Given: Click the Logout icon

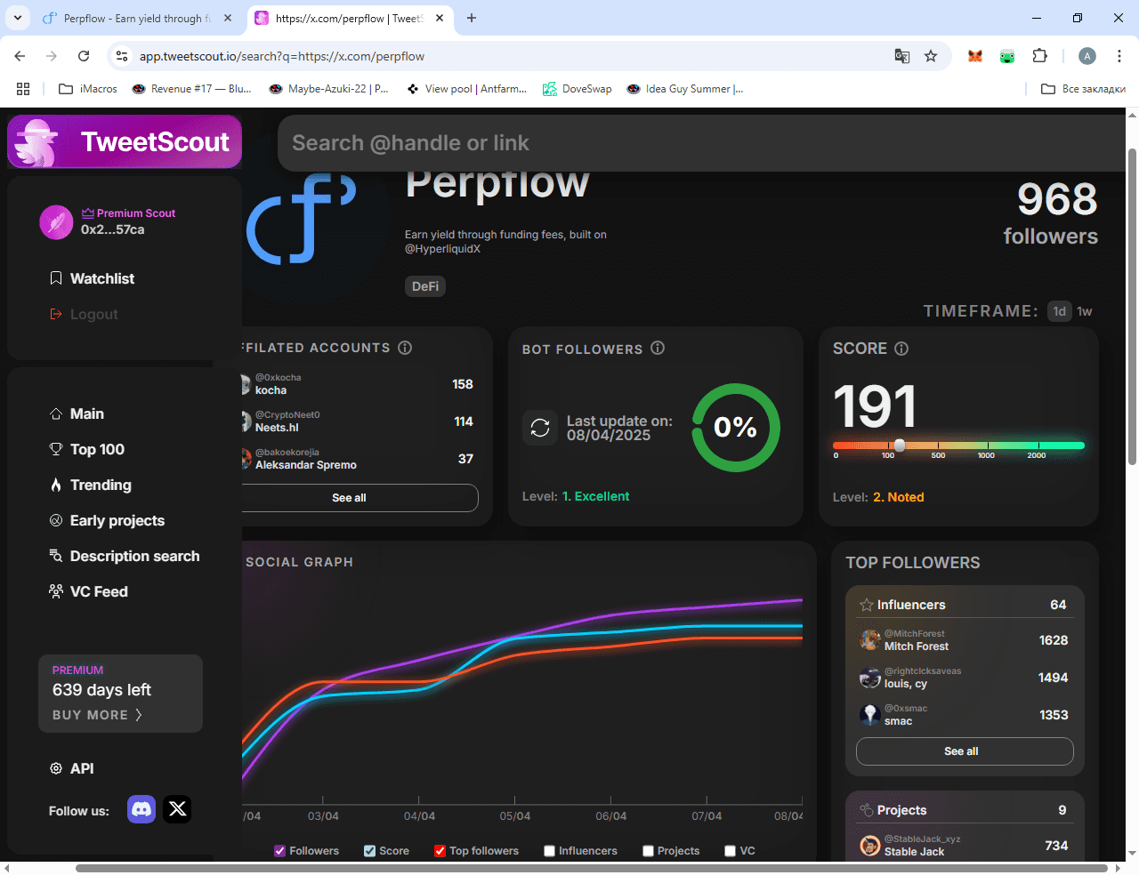Looking at the screenshot, I should pos(56,314).
